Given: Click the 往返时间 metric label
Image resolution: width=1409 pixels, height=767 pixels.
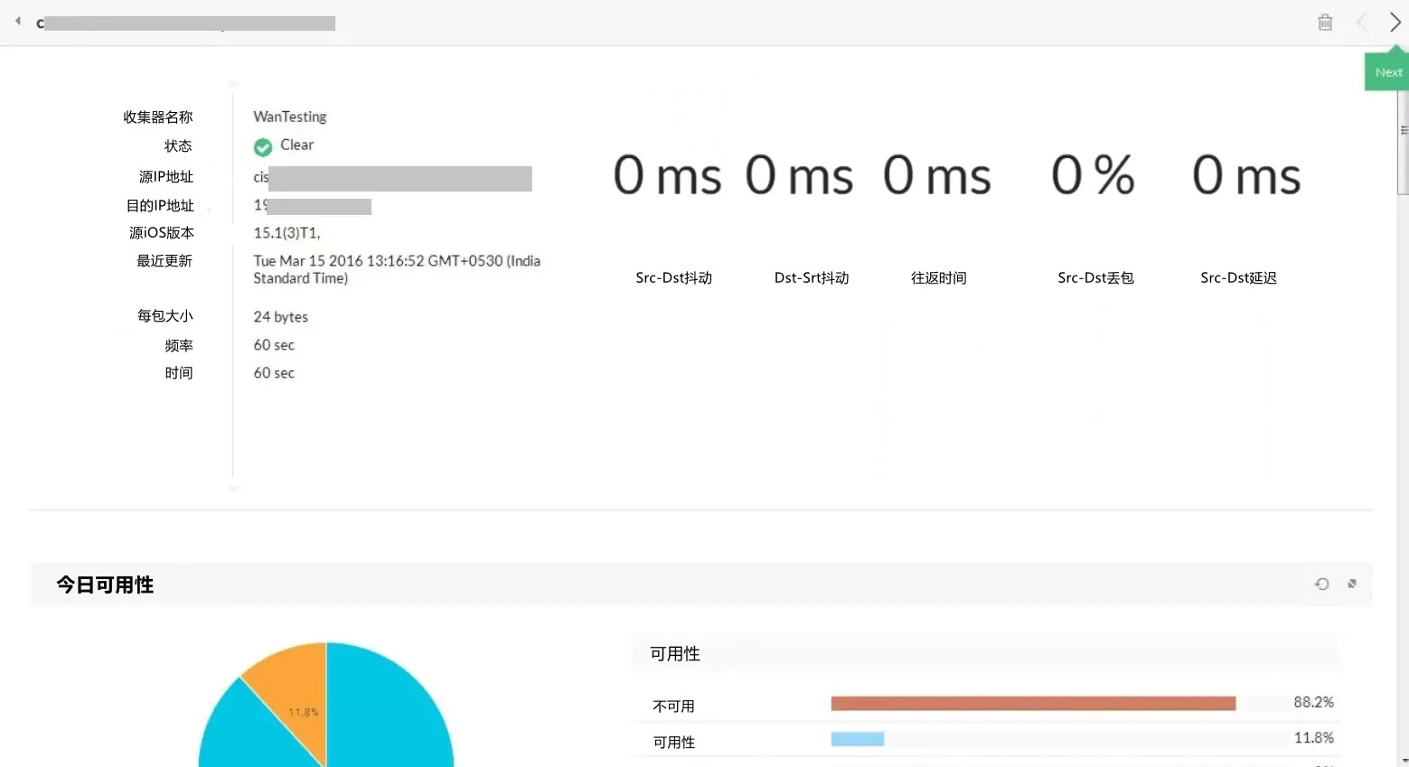Looking at the screenshot, I should coord(939,278).
